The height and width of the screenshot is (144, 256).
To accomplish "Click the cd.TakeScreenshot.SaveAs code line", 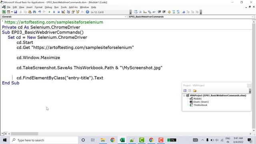I will pos(90,68).
